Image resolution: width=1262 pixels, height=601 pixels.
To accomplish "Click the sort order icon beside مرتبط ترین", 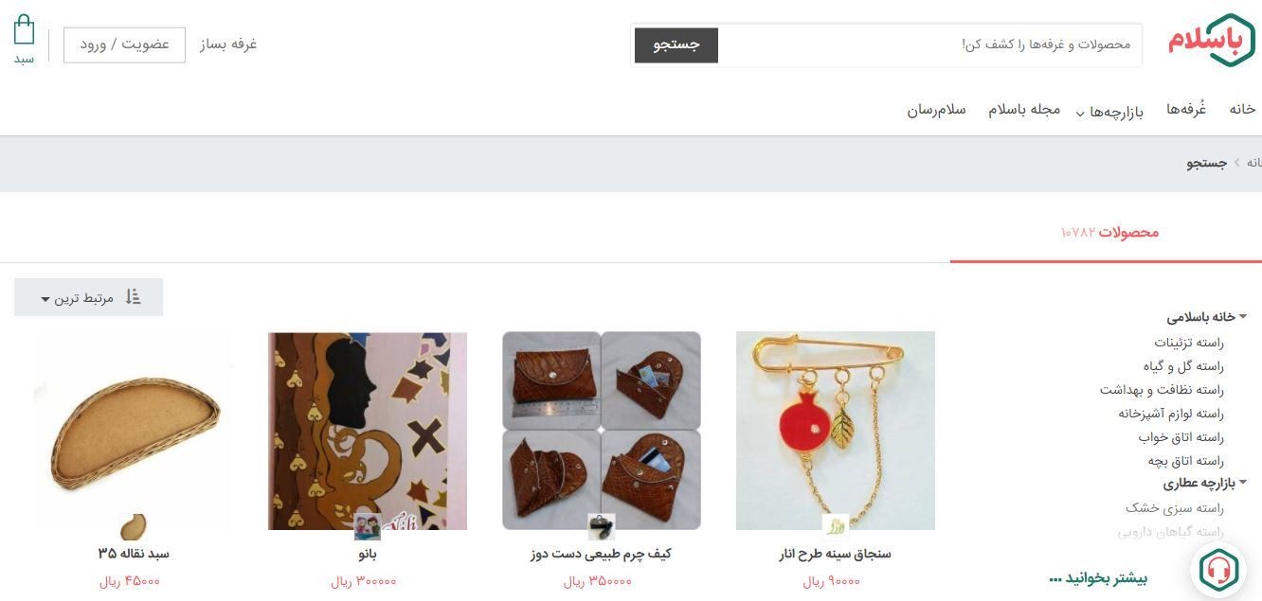I will [x=133, y=297].
